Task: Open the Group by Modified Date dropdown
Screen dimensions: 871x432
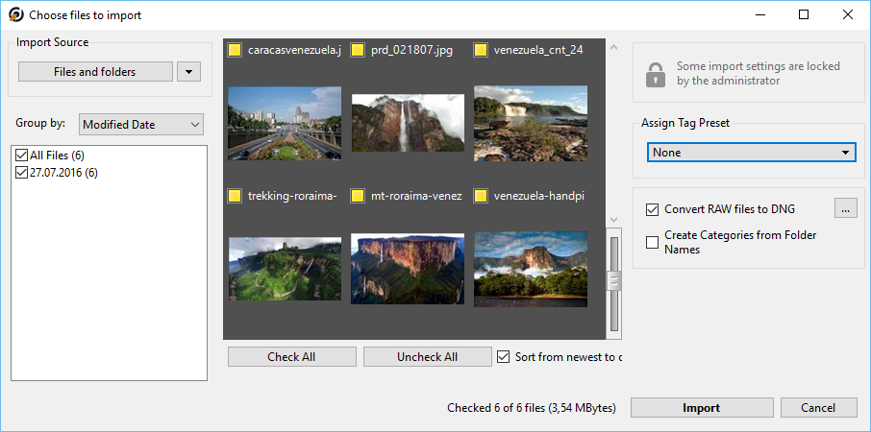Action: tap(141, 125)
